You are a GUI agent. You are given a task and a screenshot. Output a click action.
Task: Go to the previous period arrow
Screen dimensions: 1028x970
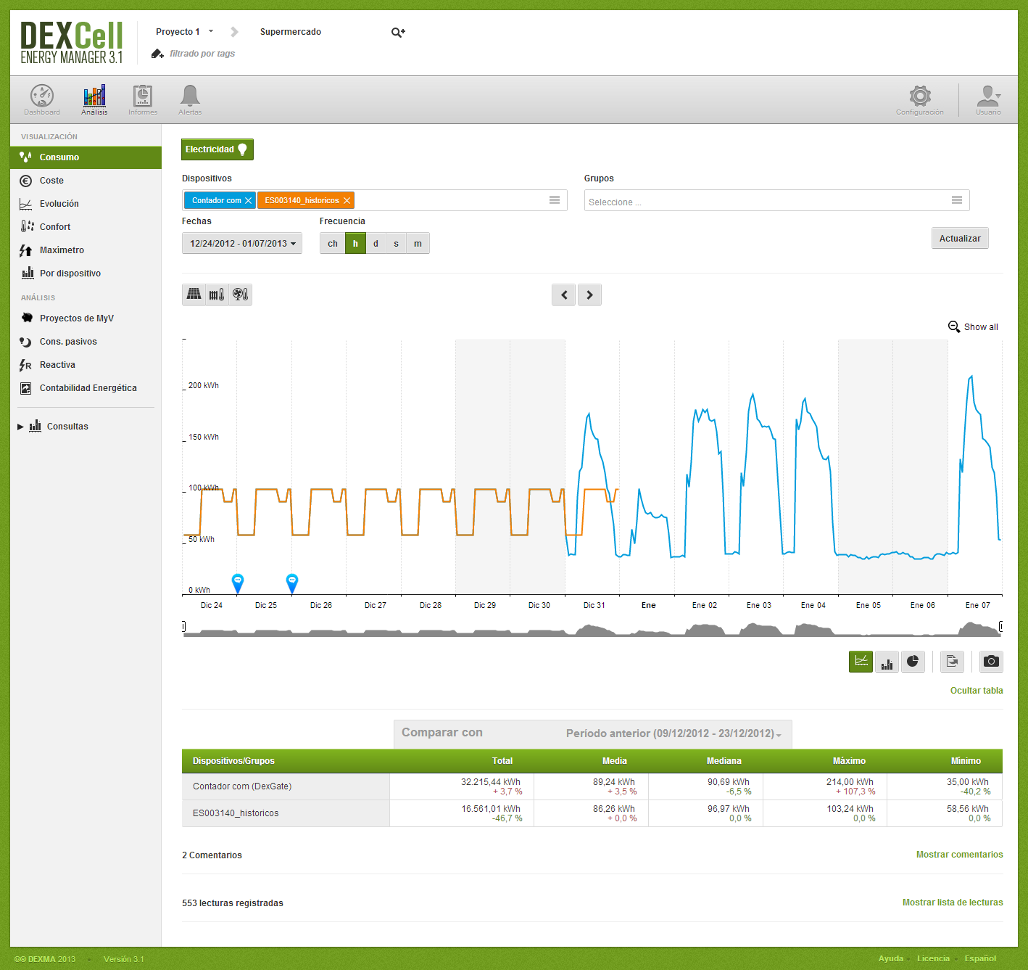point(563,295)
